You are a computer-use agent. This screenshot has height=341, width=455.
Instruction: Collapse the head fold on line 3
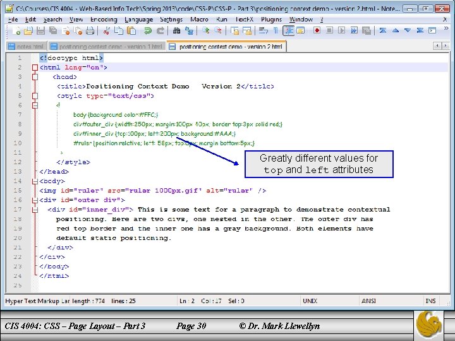[35, 77]
